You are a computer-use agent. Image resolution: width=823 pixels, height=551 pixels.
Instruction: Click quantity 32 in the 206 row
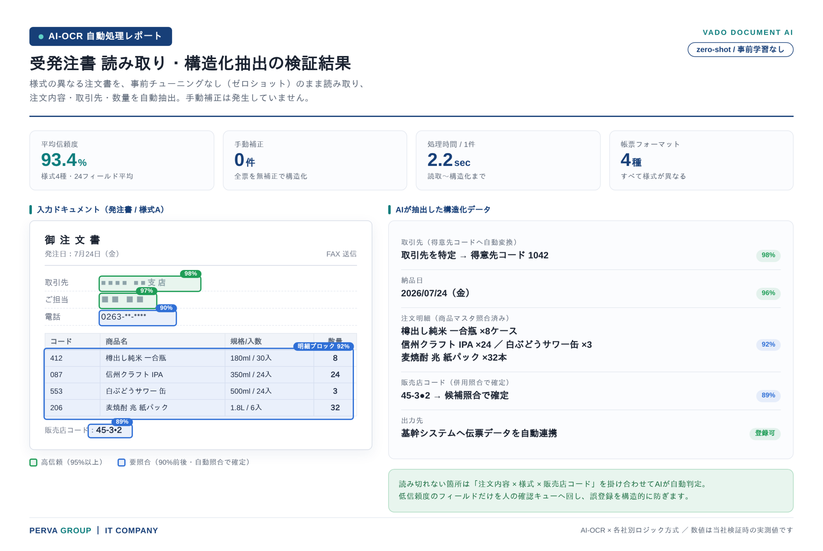(x=335, y=408)
